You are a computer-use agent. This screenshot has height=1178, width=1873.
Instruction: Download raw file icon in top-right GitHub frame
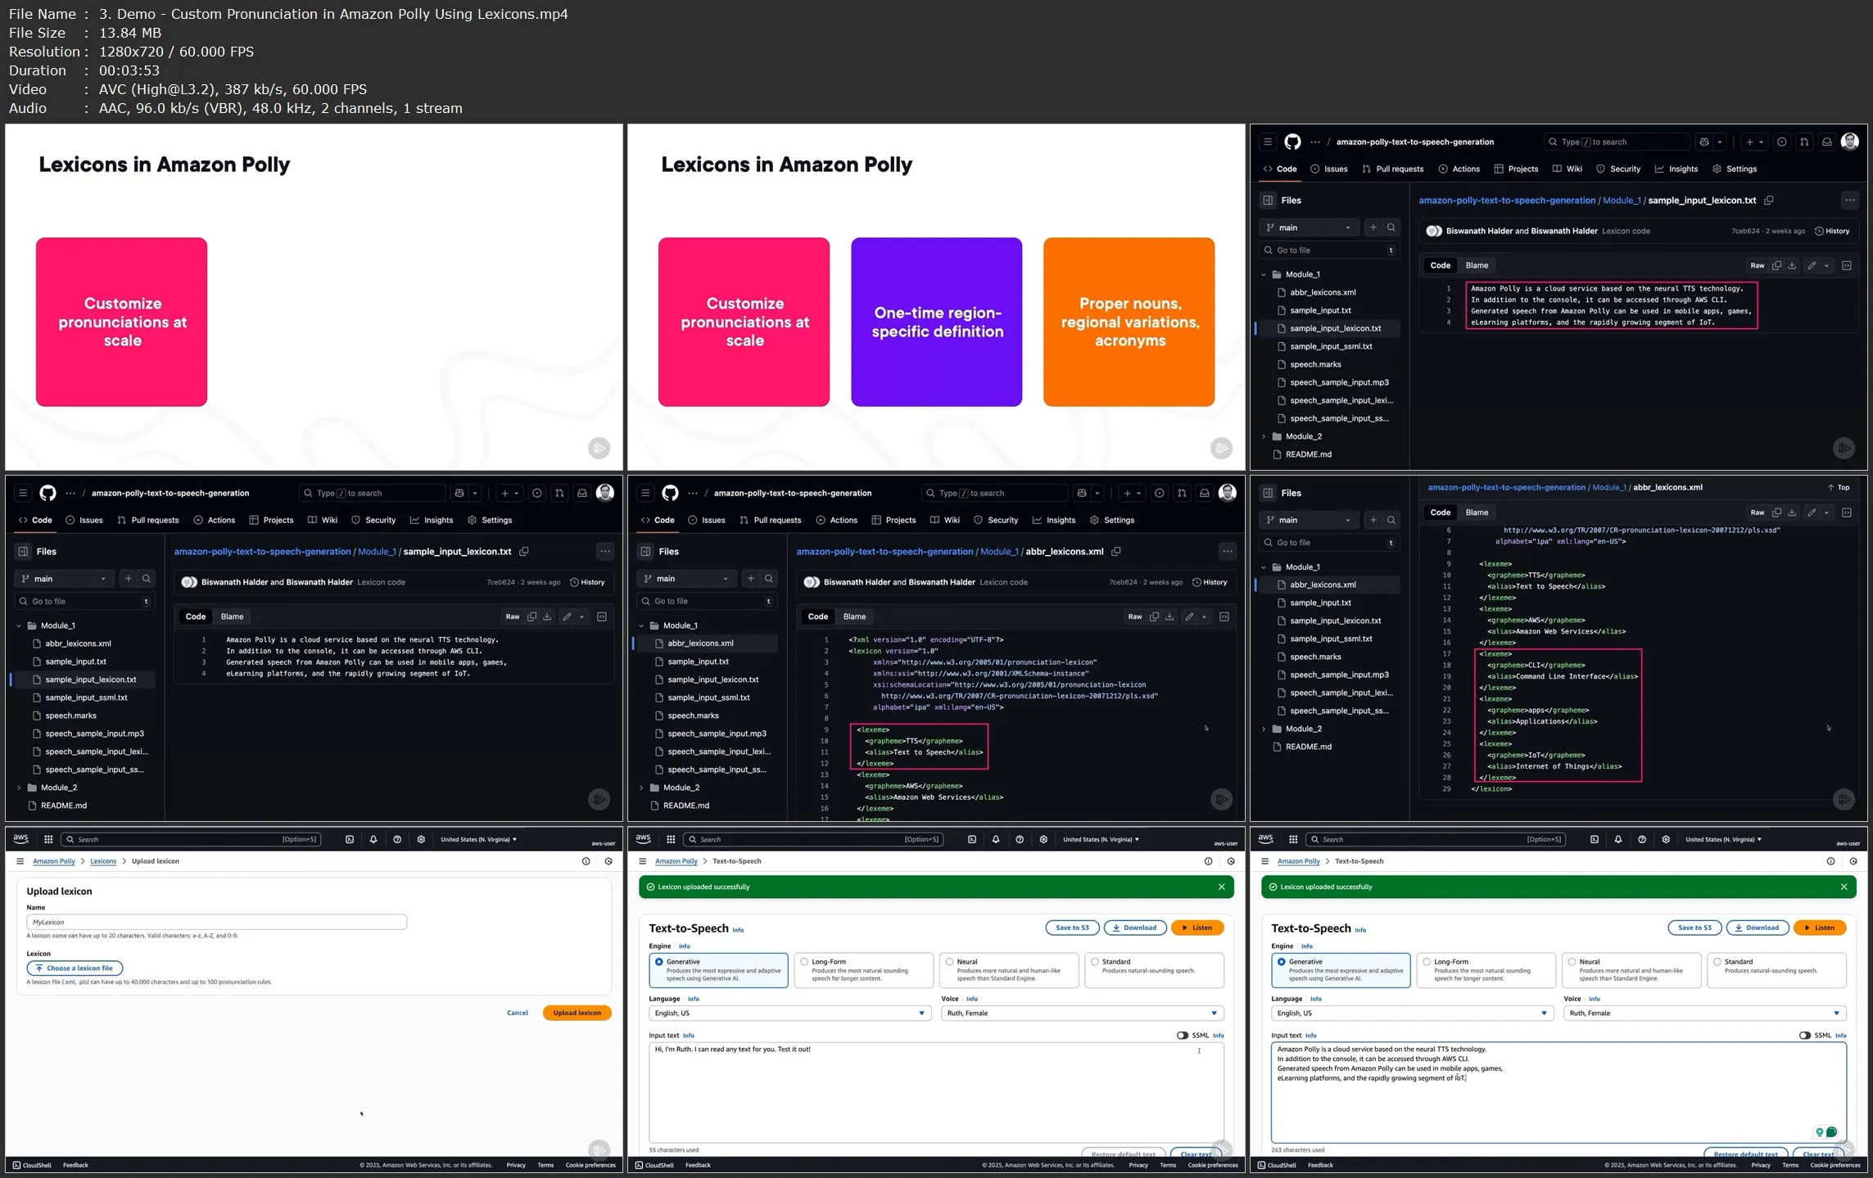[1792, 265]
